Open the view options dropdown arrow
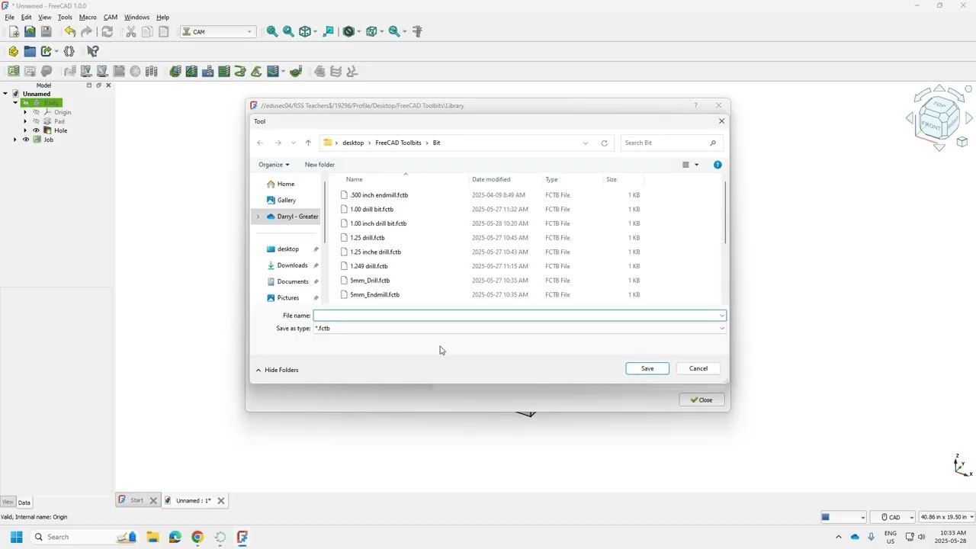976x549 pixels. (x=696, y=165)
